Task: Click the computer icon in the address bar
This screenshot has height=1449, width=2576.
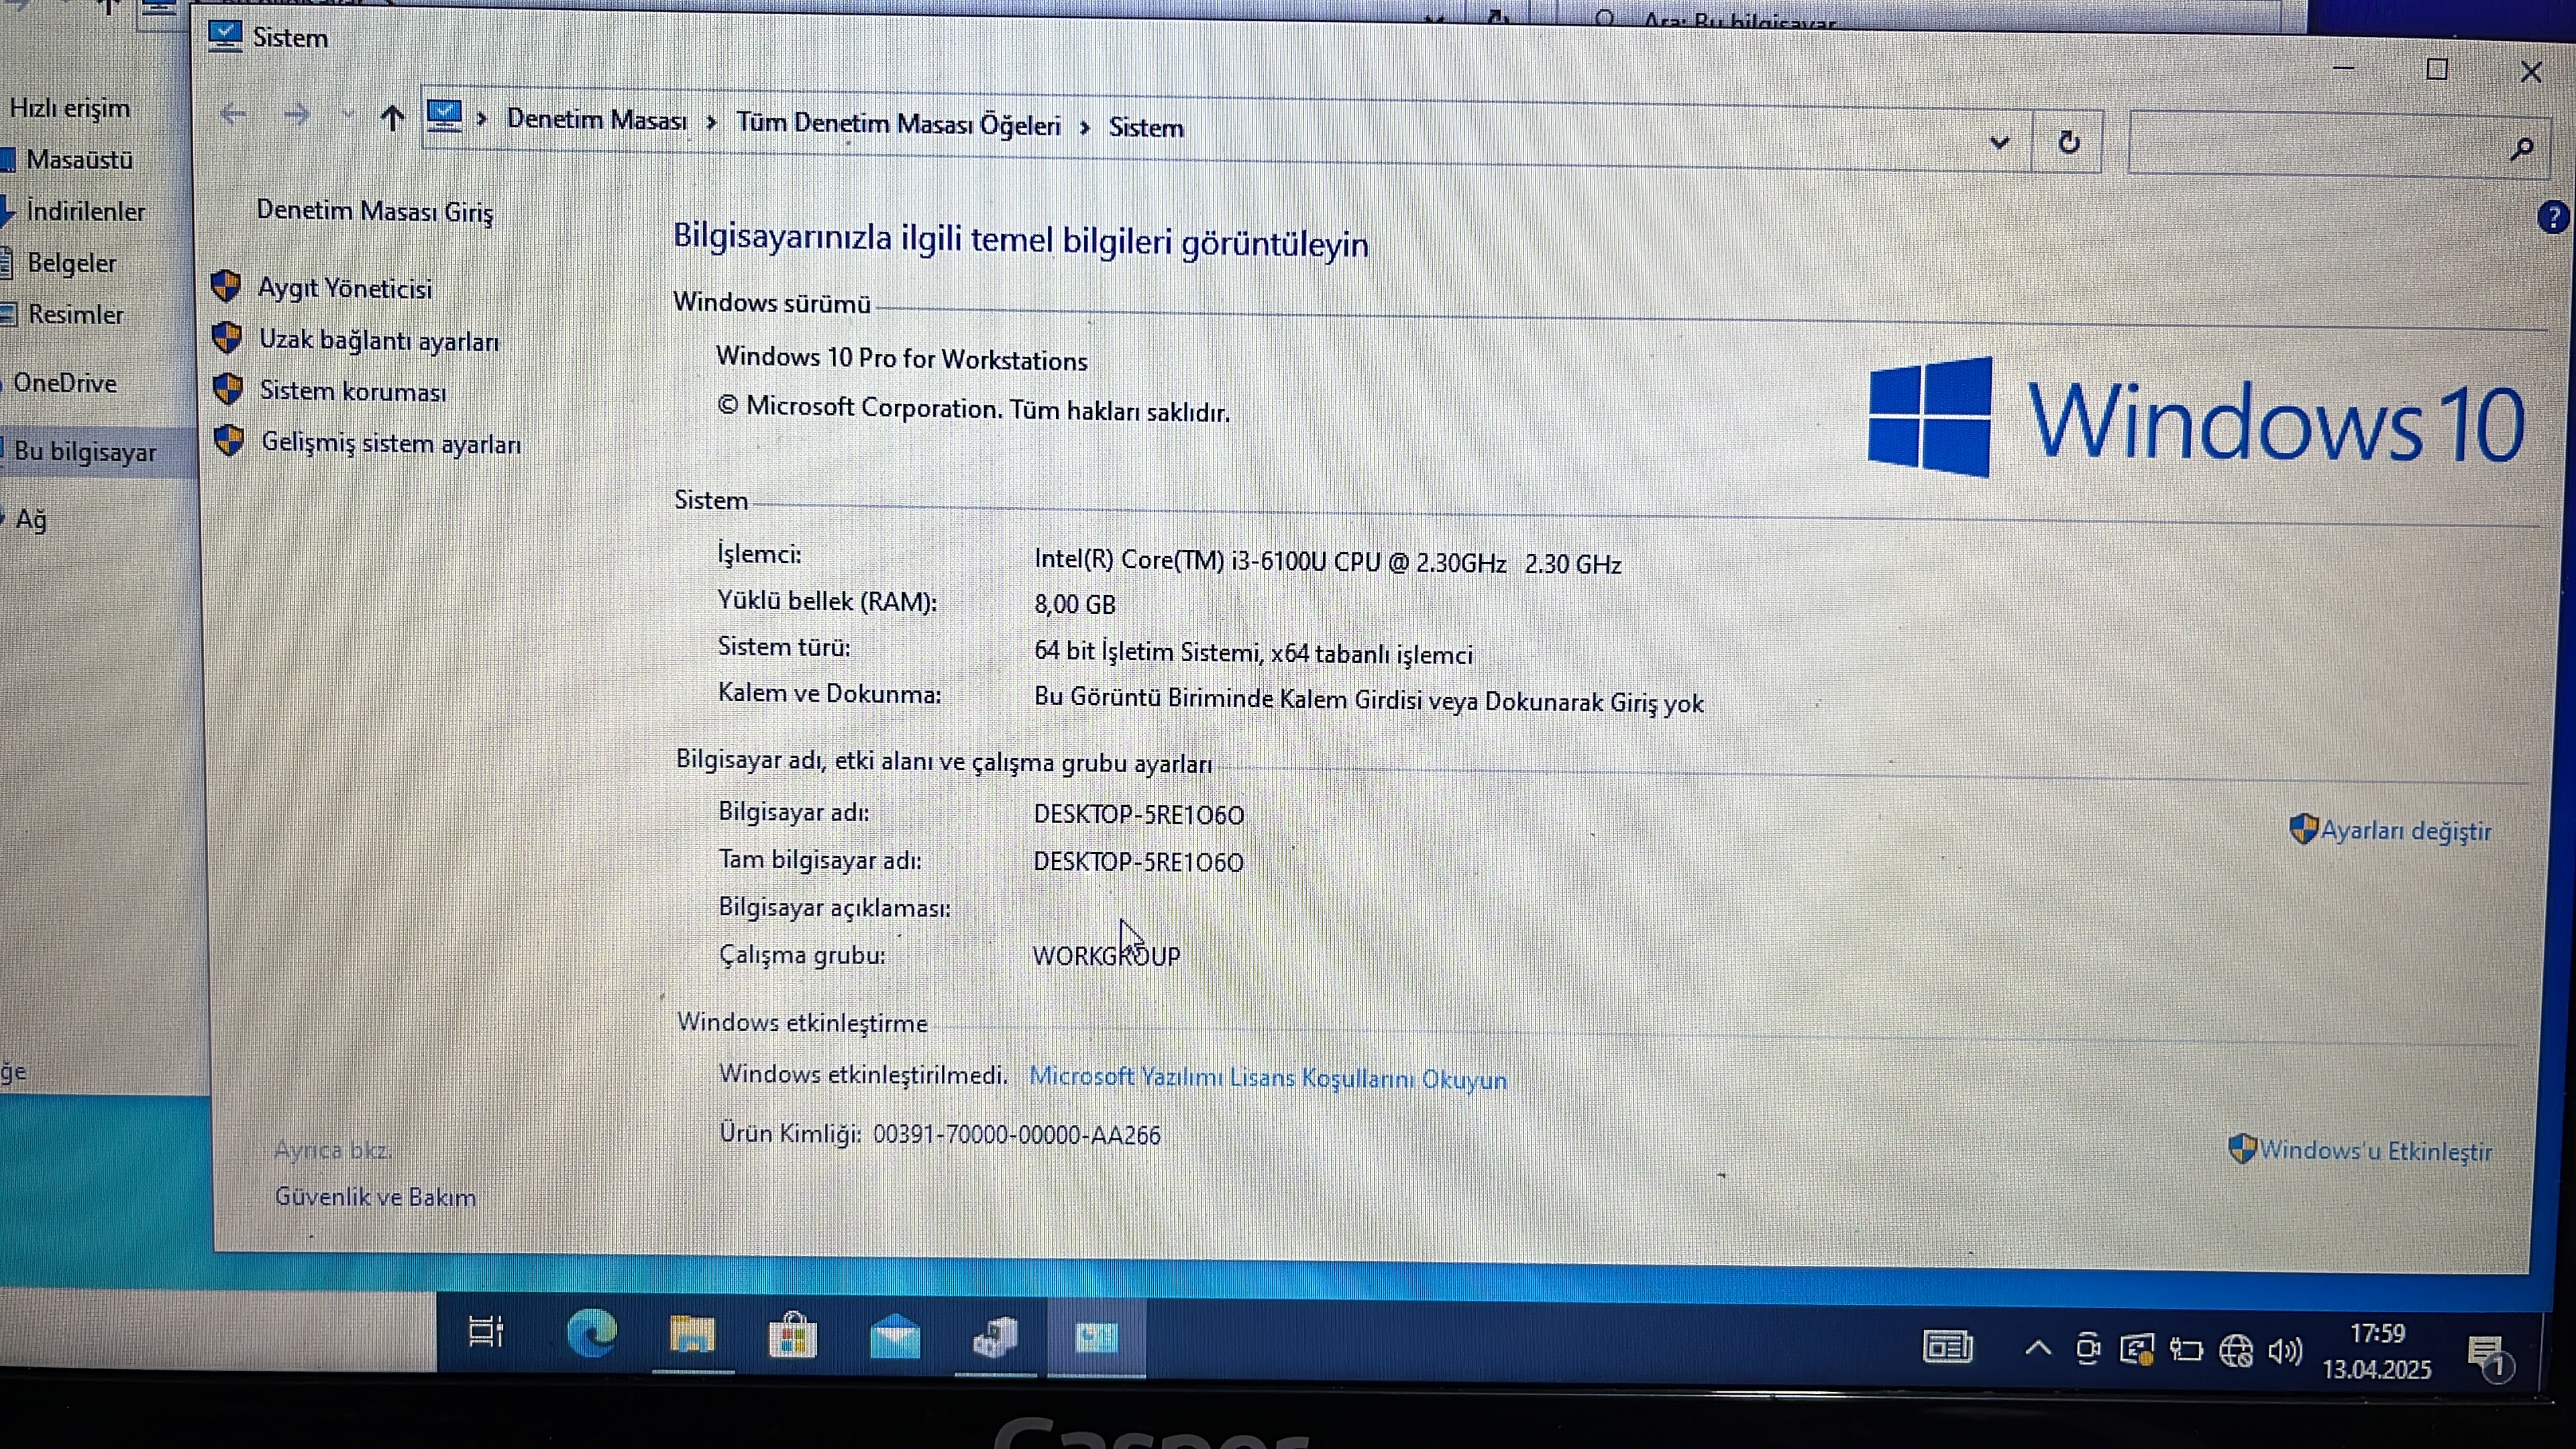Action: coord(444,117)
